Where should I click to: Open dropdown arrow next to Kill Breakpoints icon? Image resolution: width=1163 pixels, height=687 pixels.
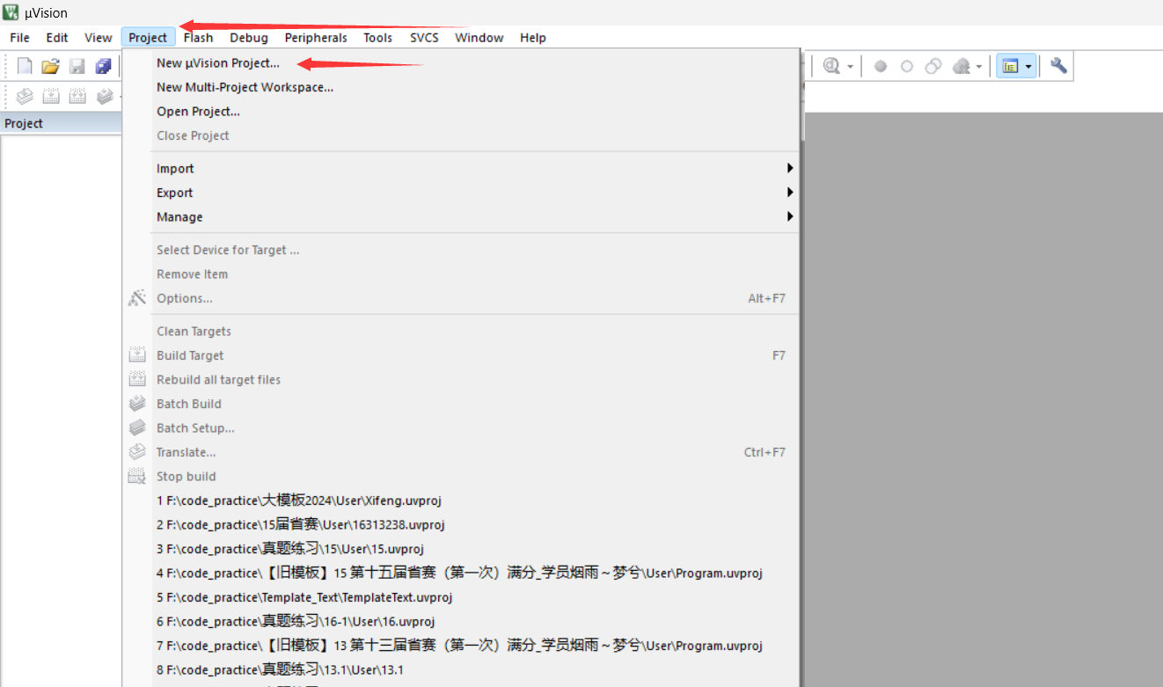pos(979,67)
